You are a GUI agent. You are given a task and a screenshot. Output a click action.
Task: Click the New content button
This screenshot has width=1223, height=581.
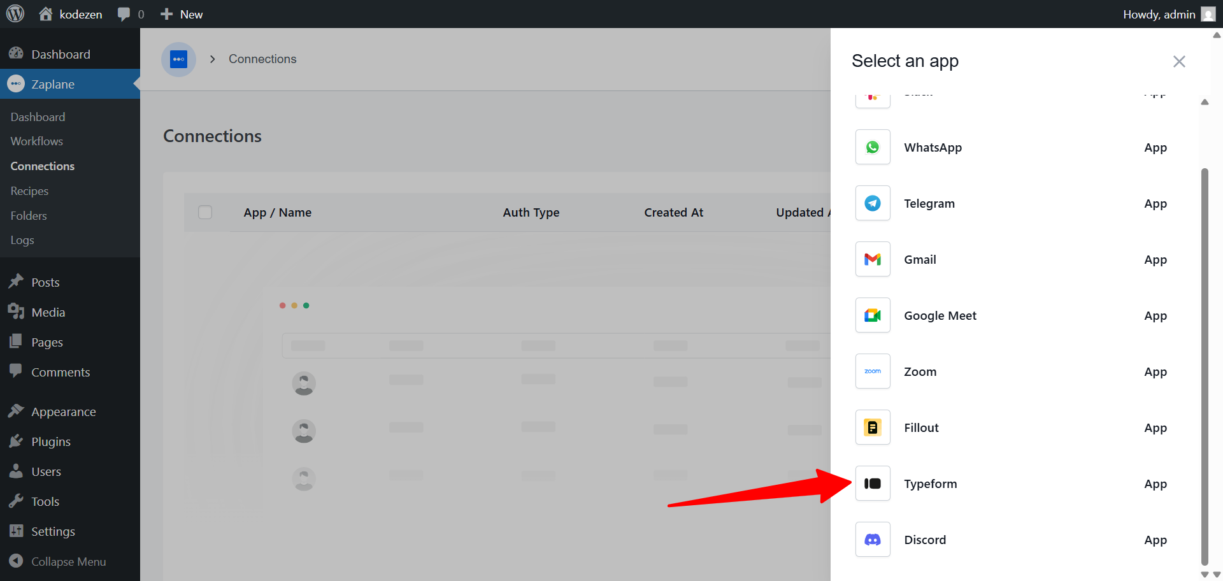pyautogui.click(x=182, y=14)
